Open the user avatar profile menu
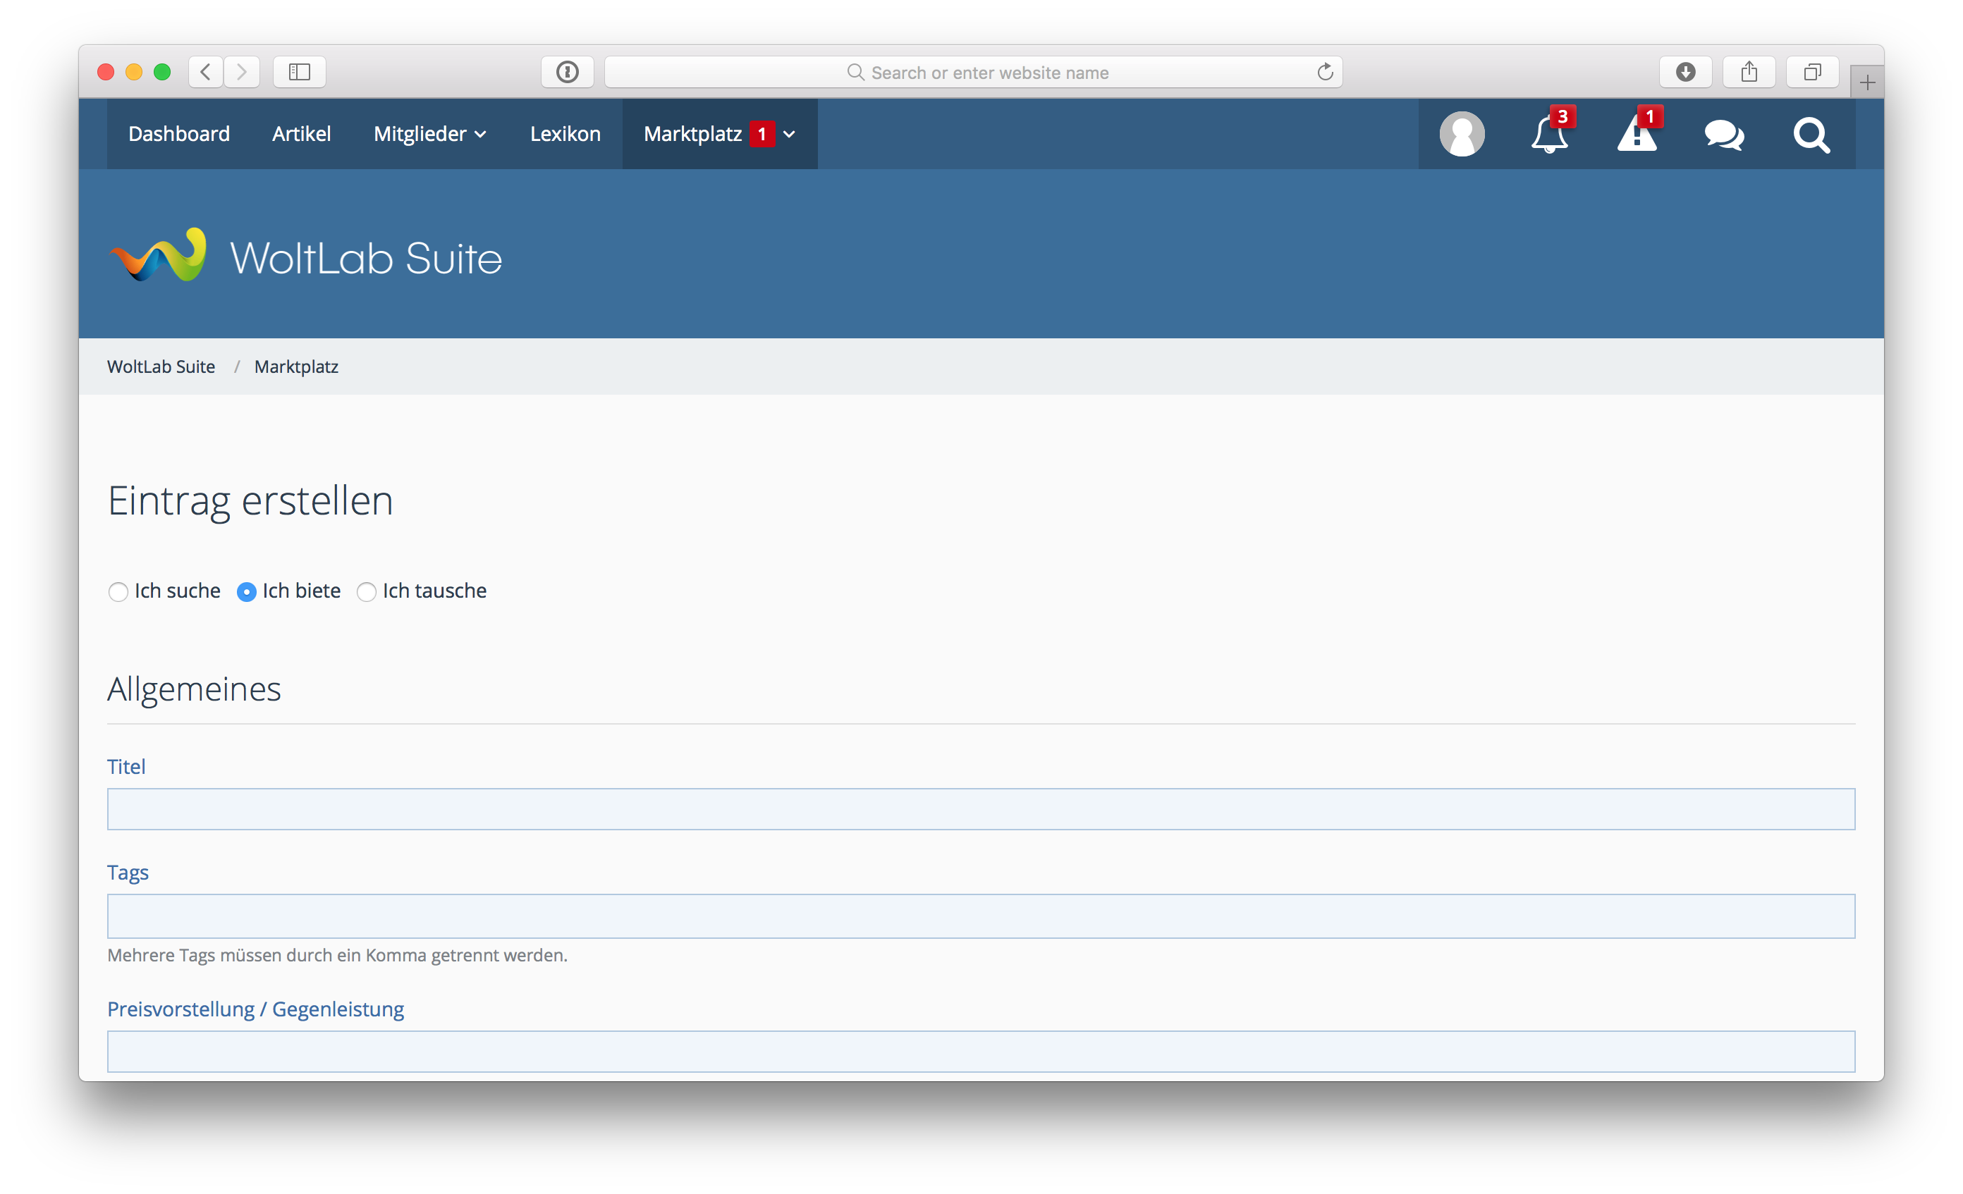Screen dimensions: 1963x1194 pyautogui.click(x=1462, y=134)
